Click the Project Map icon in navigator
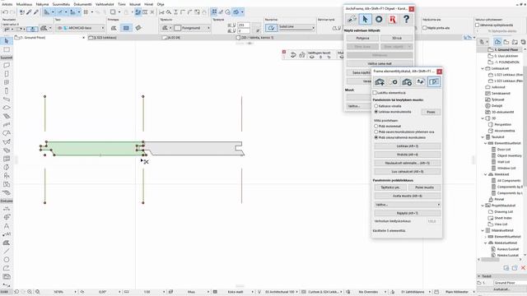 click(497, 42)
